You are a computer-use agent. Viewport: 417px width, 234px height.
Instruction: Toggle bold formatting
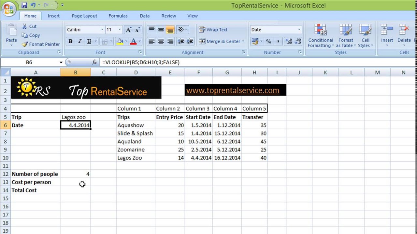(70, 41)
